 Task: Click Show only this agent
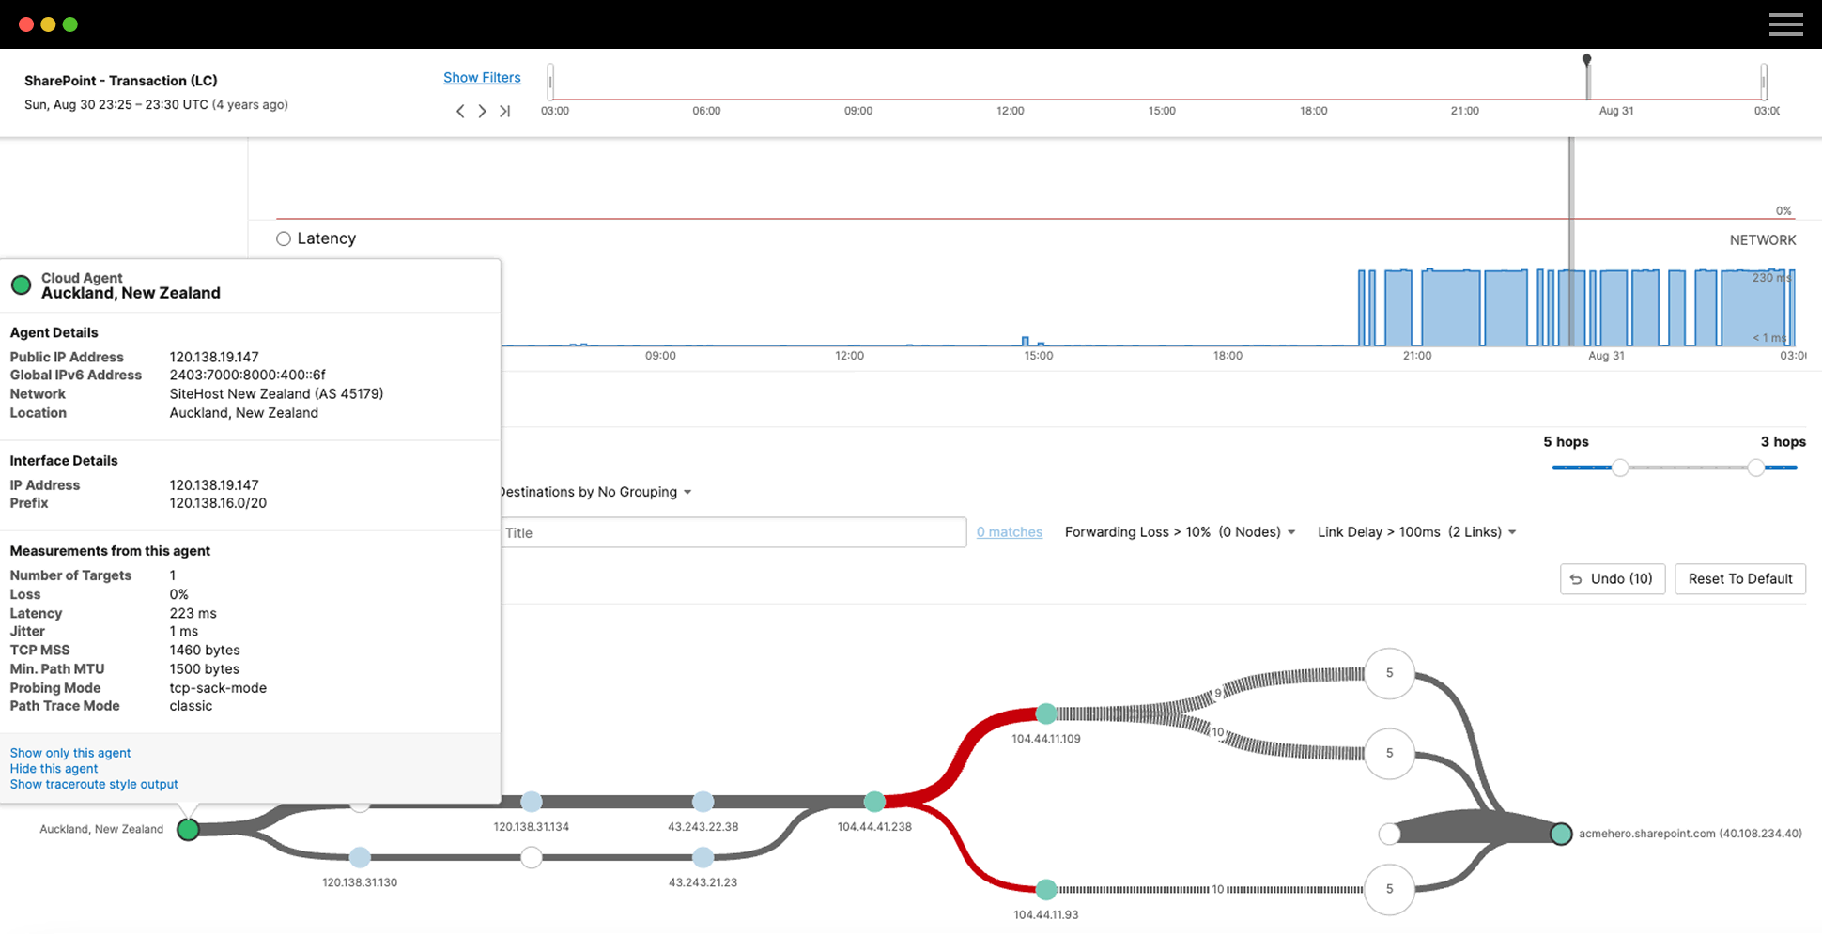tap(70, 753)
